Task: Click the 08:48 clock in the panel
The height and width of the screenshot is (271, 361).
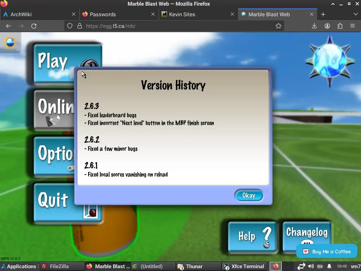Action: 342,266
